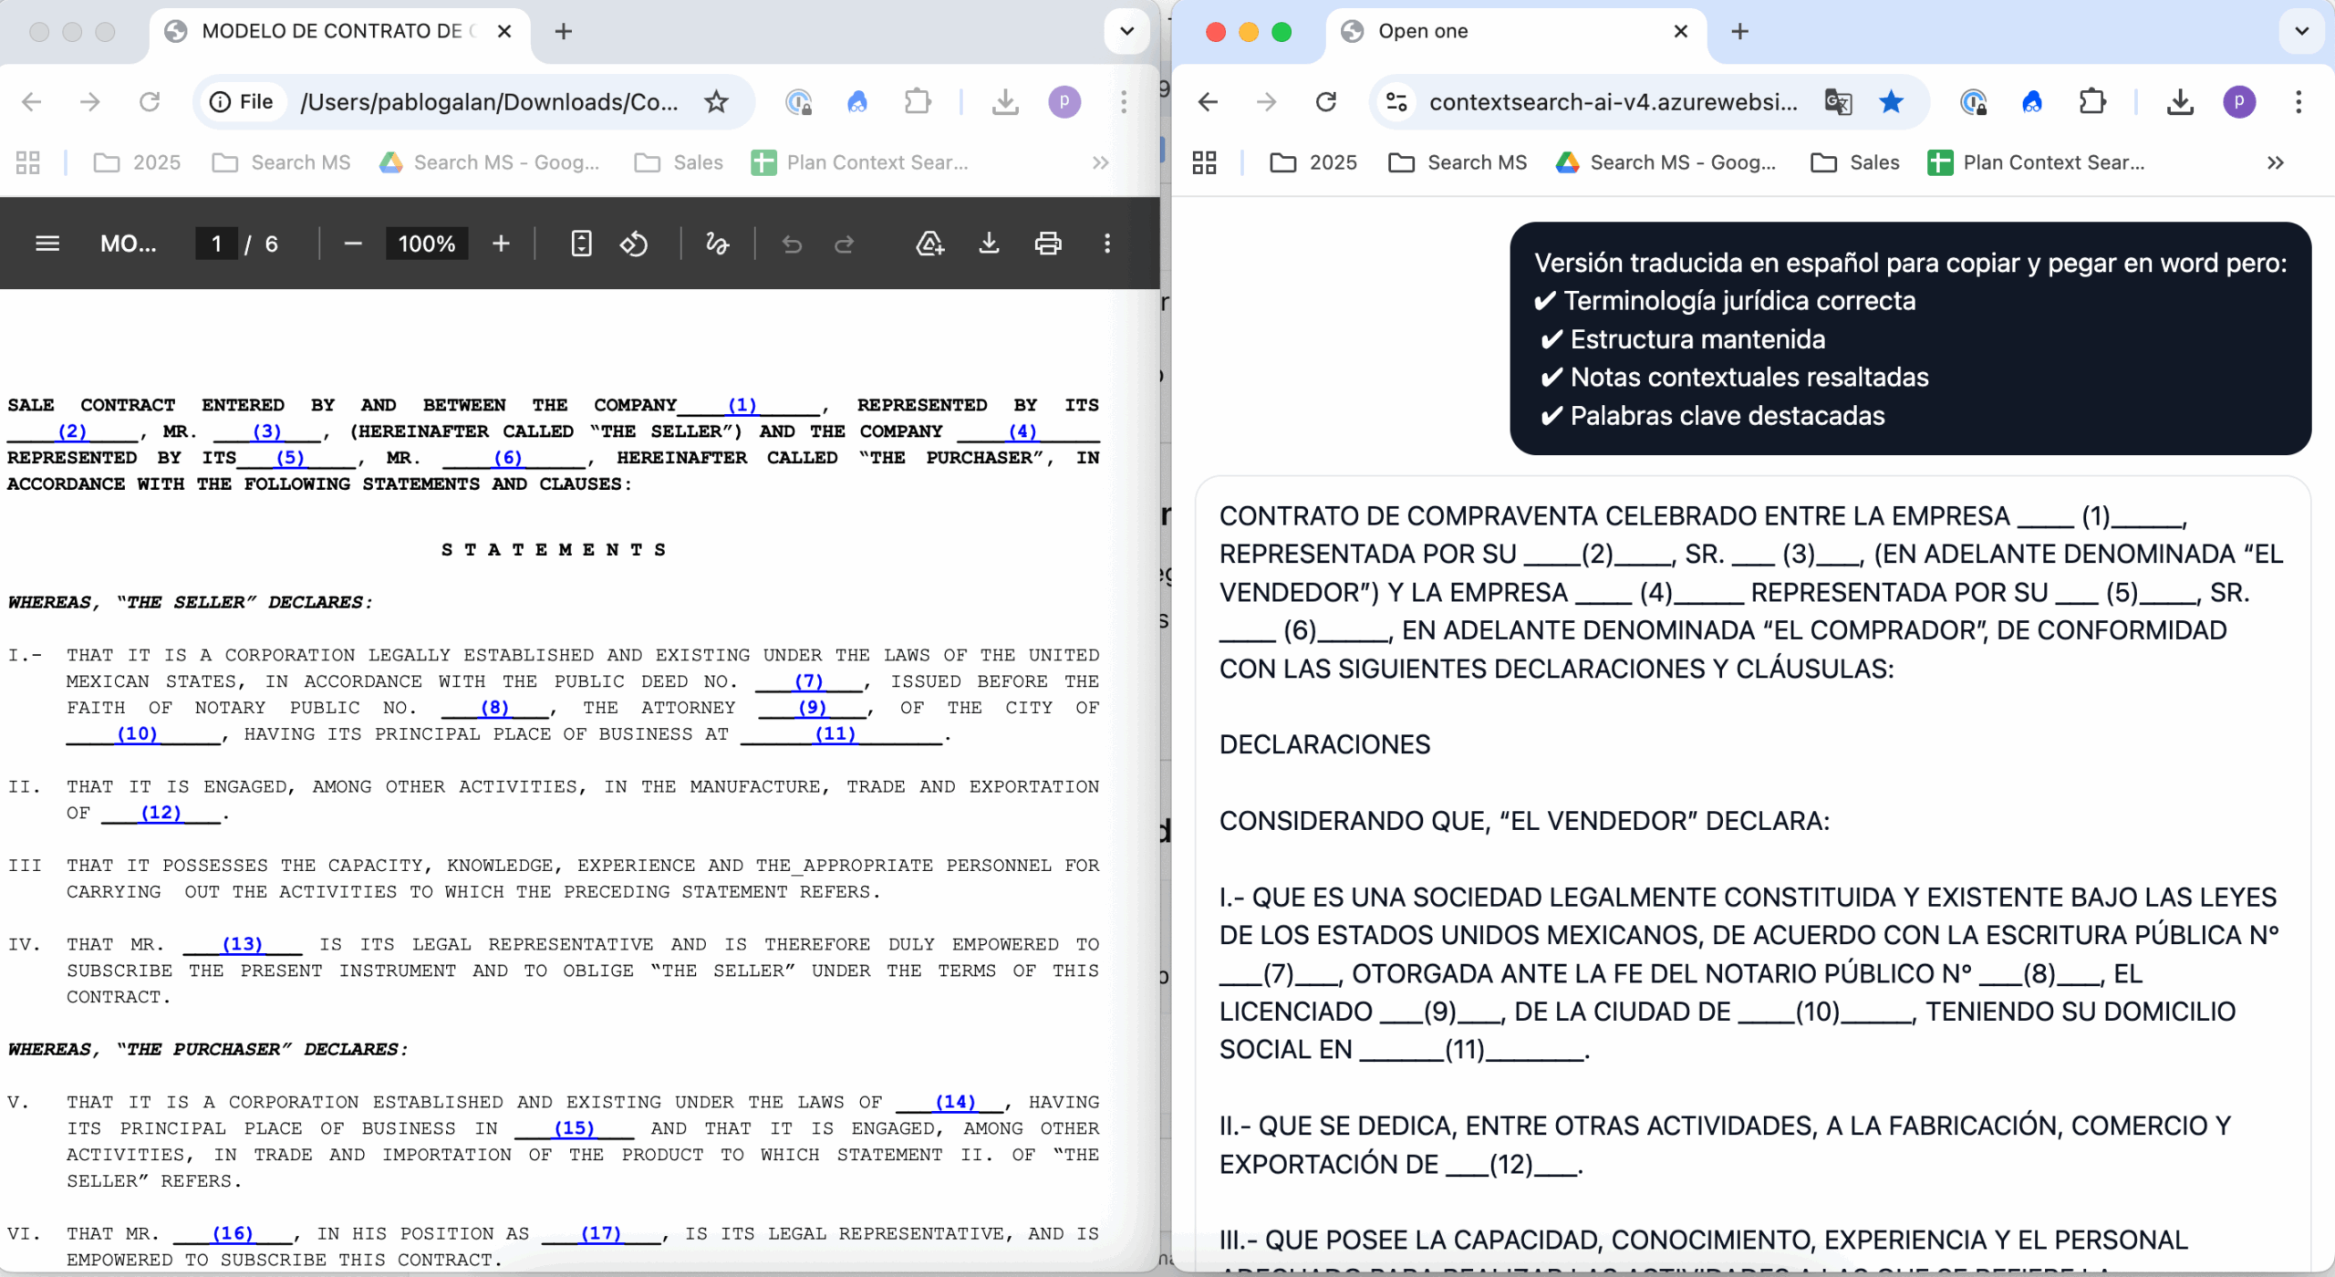Expand the bookmarks overflow chevron
This screenshot has width=2335, height=1277.
[x=1100, y=162]
